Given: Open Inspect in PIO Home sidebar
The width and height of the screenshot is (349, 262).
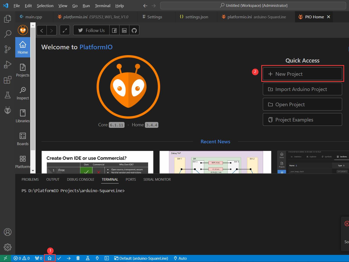Looking at the screenshot, I should (23, 93).
